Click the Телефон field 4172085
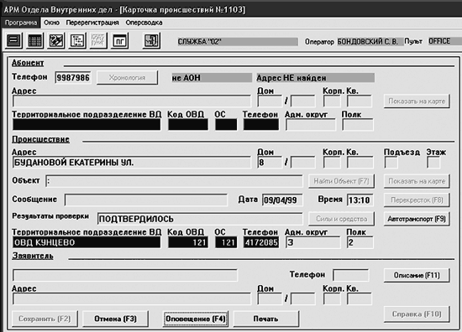The height and width of the screenshot is (332, 462). (261, 242)
